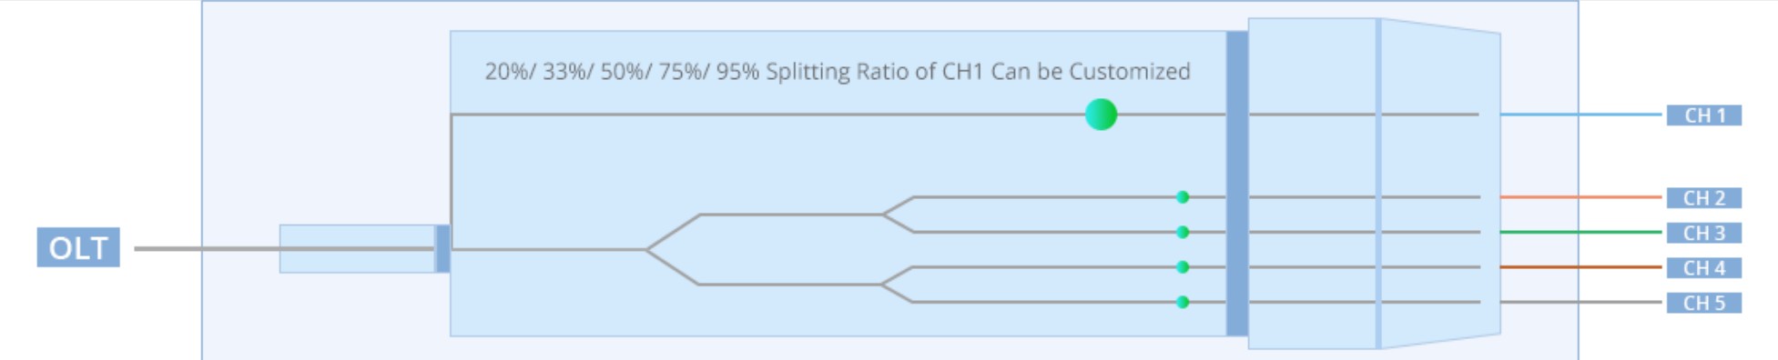Screen dimensions: 1778x360
Task: Click the trapezoid fiber array output block
Action: pyautogui.click(x=1440, y=184)
